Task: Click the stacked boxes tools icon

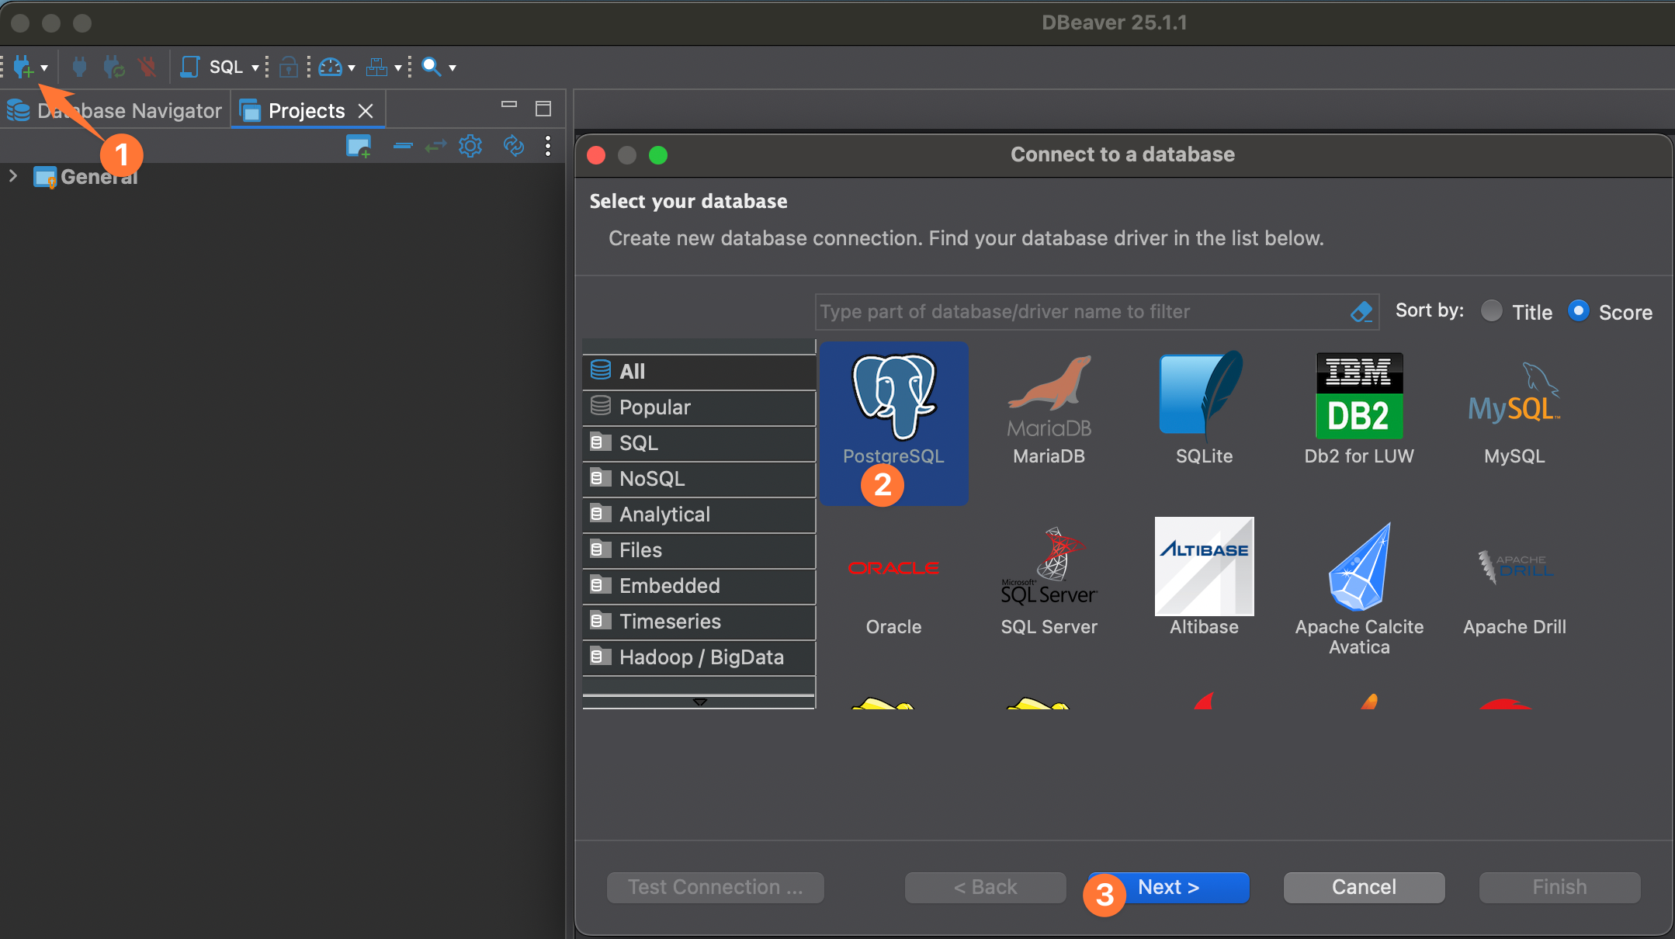Action: [x=376, y=67]
